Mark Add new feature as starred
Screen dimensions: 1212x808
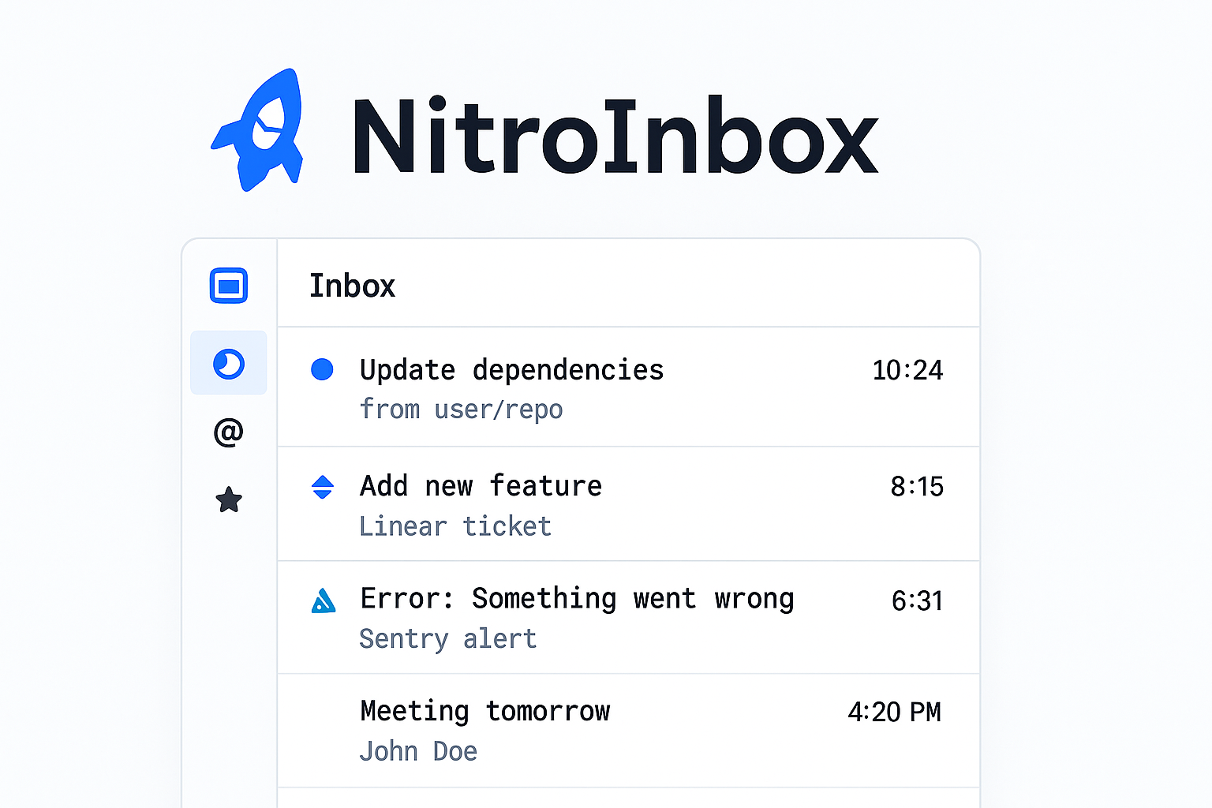coord(322,487)
